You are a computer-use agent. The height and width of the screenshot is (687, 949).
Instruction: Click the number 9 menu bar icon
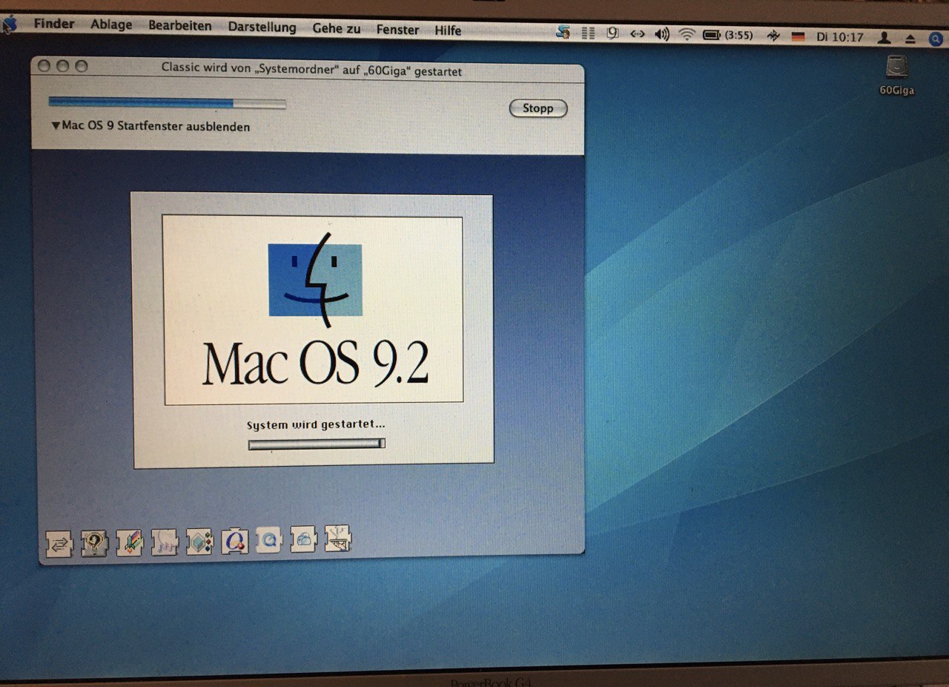(x=612, y=33)
